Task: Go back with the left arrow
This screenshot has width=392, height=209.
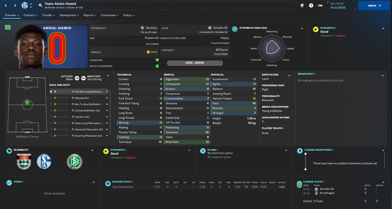Action: tap(6, 6)
